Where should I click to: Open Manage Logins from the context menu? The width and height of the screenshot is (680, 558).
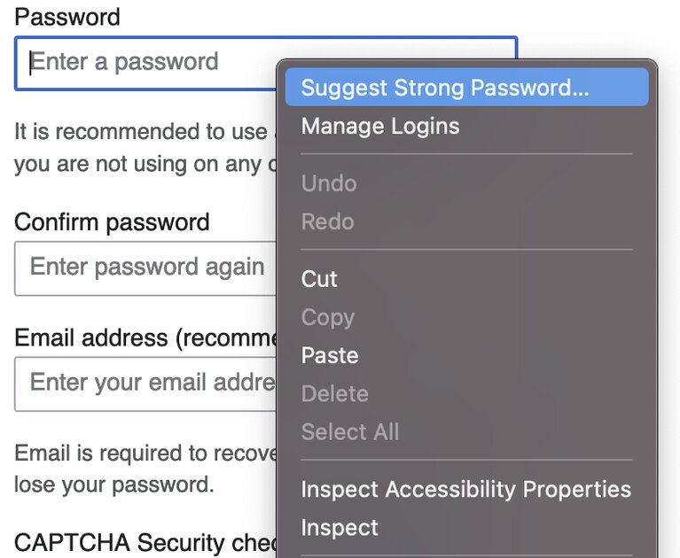380,126
